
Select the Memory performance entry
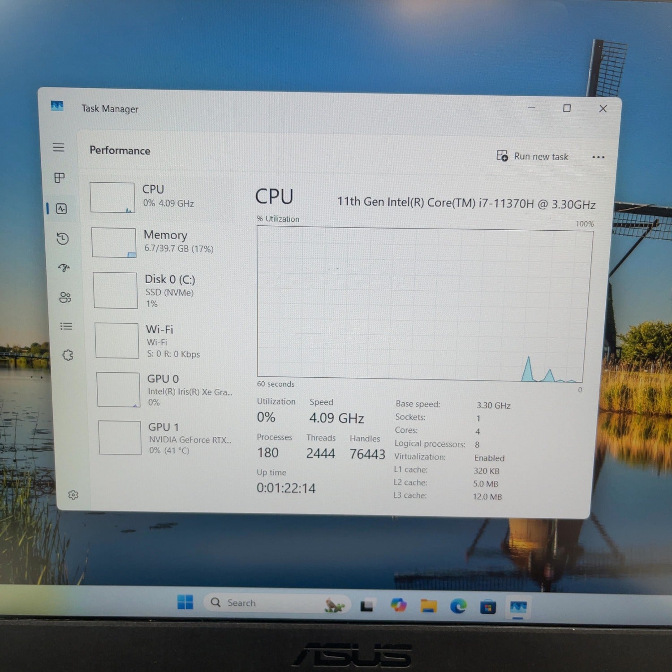tap(164, 242)
